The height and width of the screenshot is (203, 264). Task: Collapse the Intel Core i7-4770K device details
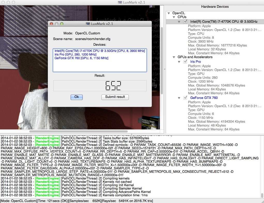[x=179, y=22]
